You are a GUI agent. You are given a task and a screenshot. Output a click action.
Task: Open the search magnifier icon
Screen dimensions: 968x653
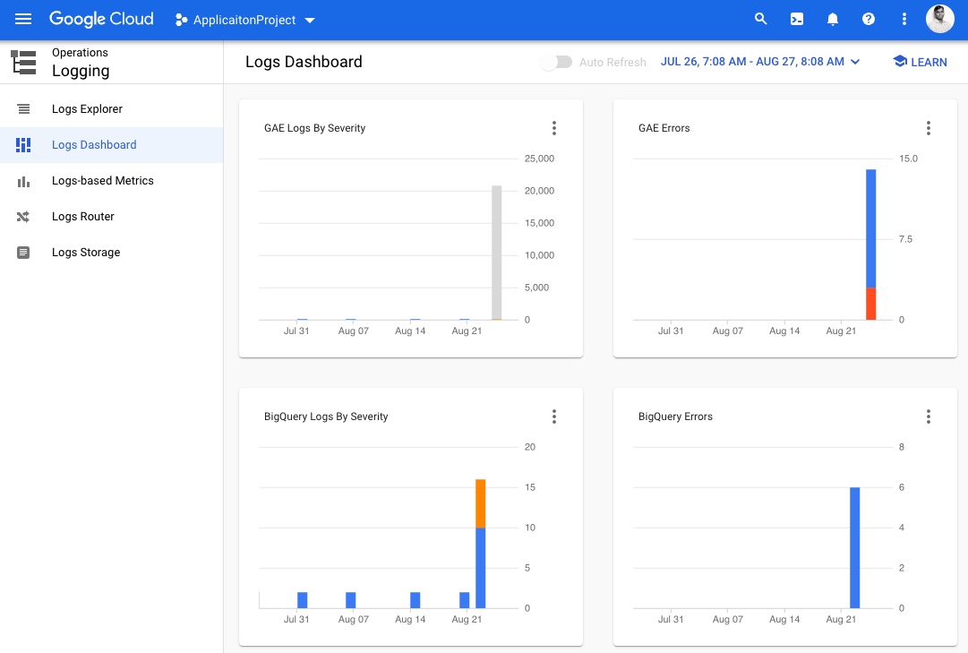click(760, 19)
